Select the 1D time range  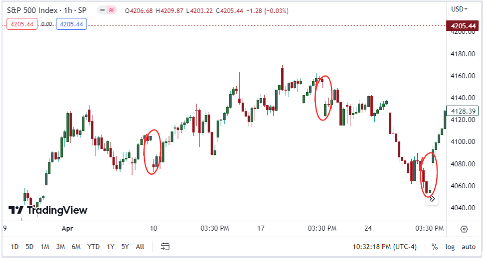(x=14, y=247)
